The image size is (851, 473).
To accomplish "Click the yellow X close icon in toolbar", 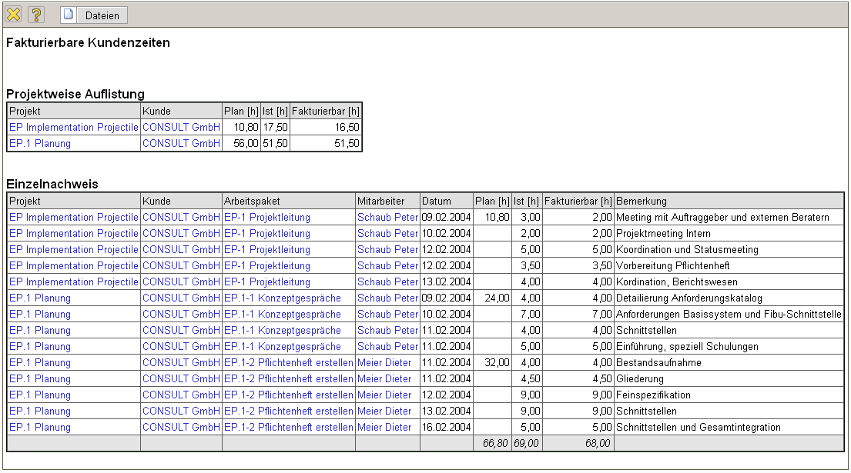I will tap(14, 15).
